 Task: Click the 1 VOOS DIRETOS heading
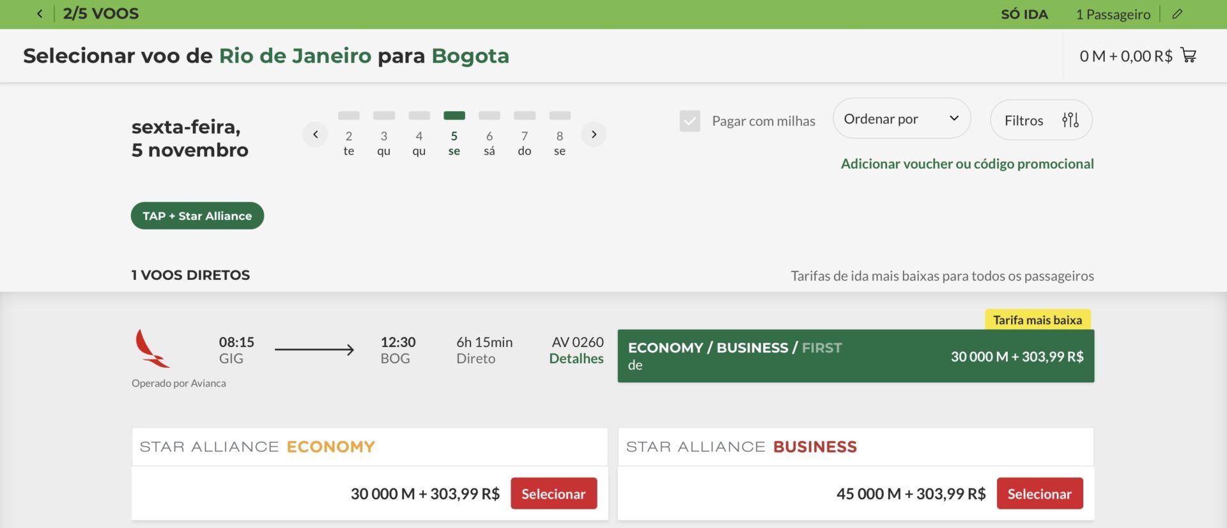pyautogui.click(x=190, y=275)
